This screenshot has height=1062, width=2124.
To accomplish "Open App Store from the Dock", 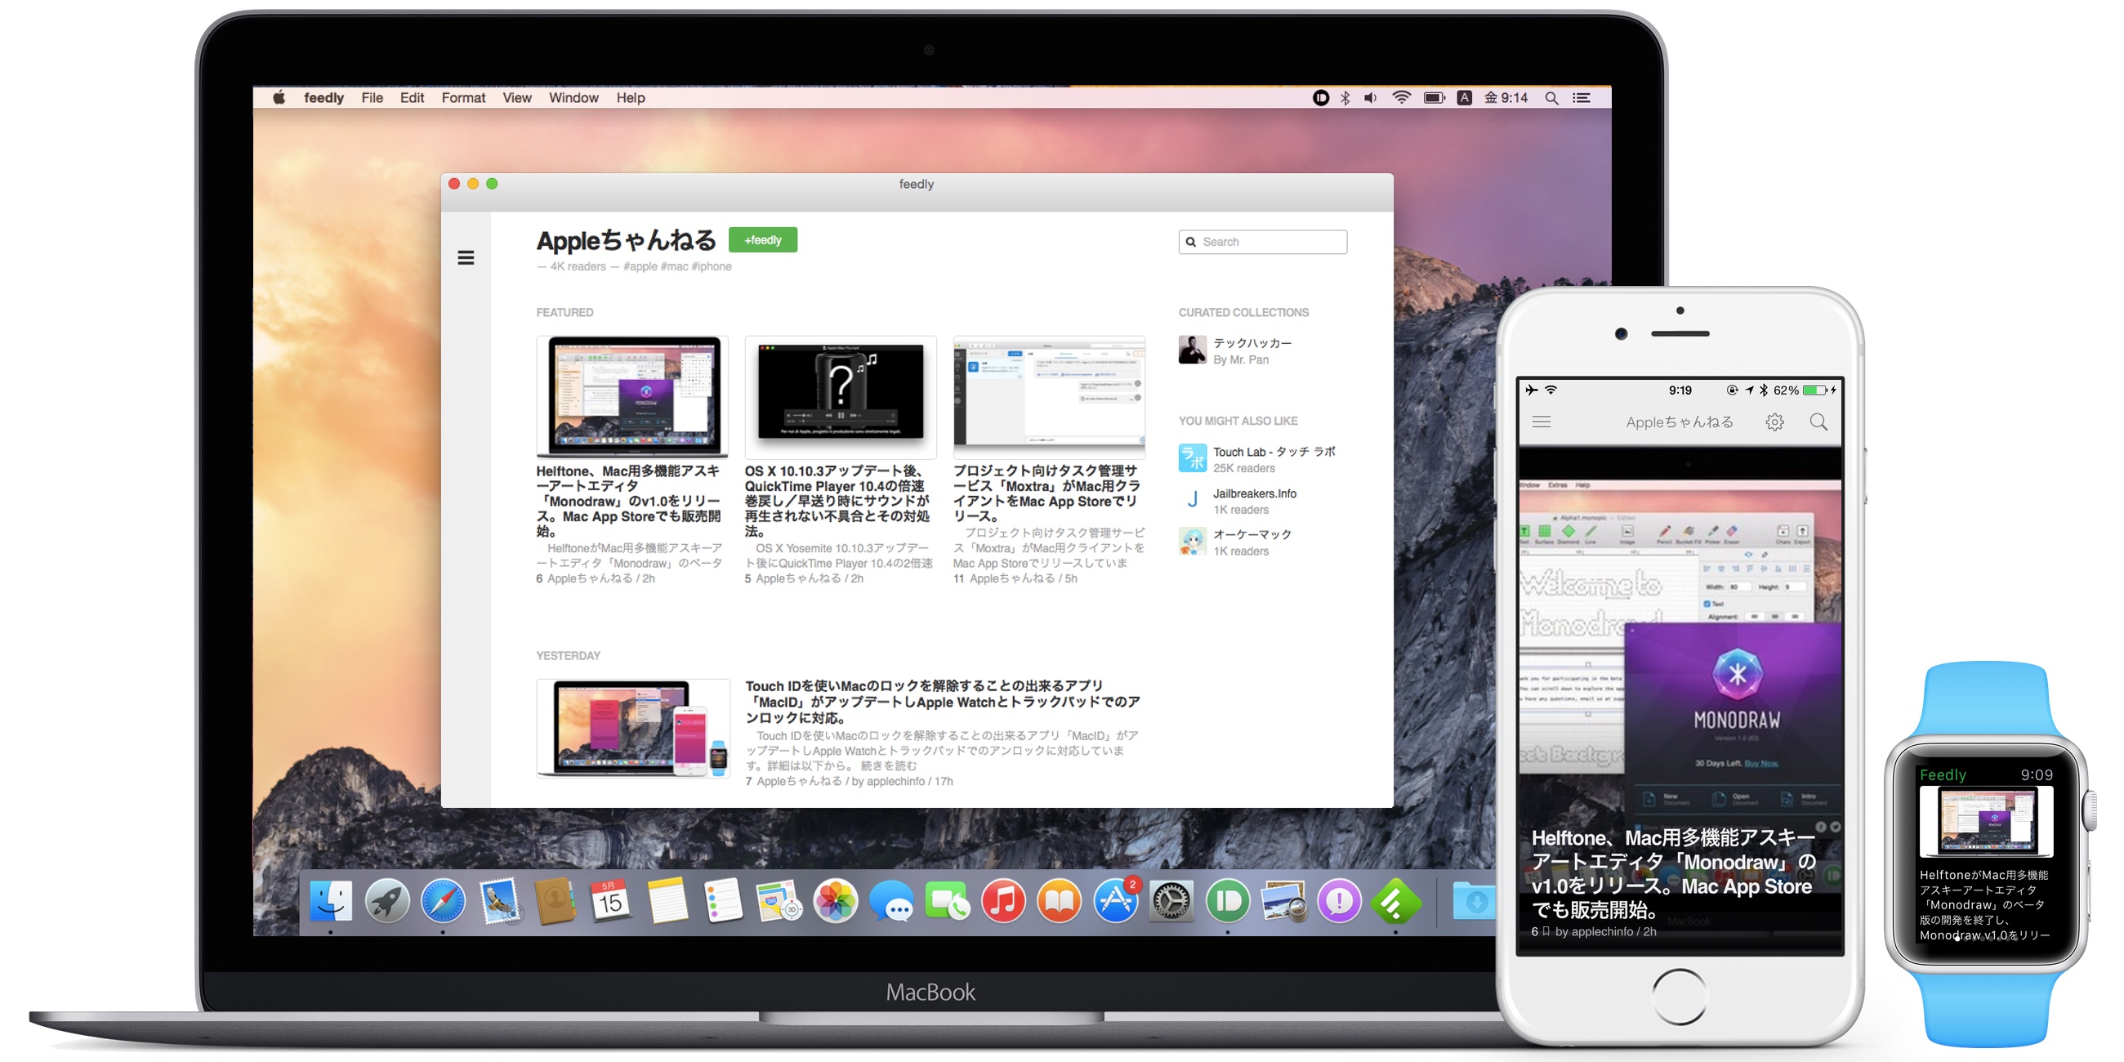I will (1116, 900).
